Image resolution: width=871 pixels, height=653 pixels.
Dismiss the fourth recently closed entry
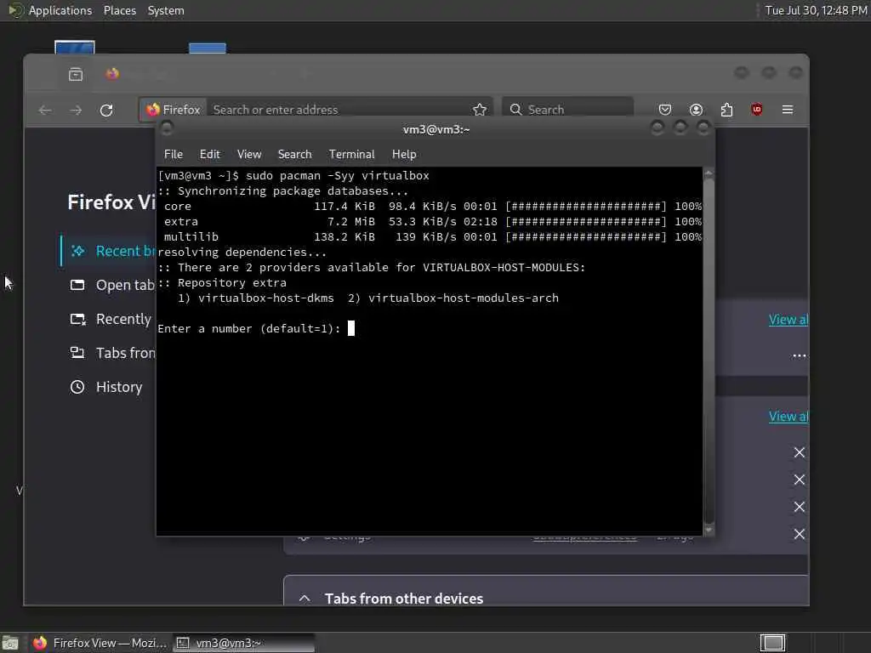800,534
